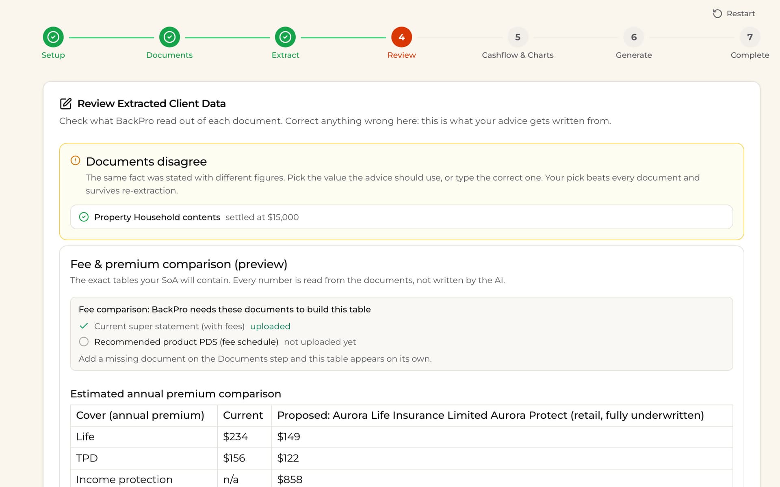Click the green check beside Property Household contents

point(84,217)
